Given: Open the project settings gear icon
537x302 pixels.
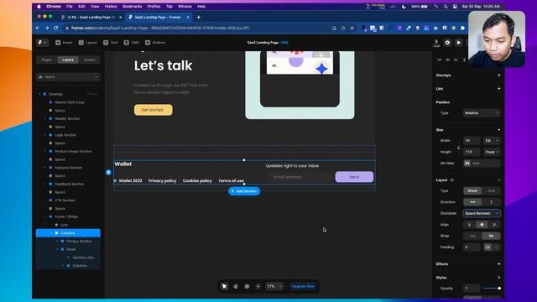Looking at the screenshot, I should coord(447,43).
